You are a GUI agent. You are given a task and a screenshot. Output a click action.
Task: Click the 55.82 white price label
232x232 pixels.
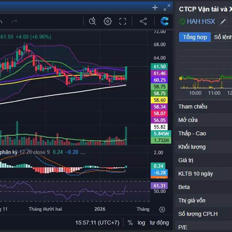coord(159,127)
